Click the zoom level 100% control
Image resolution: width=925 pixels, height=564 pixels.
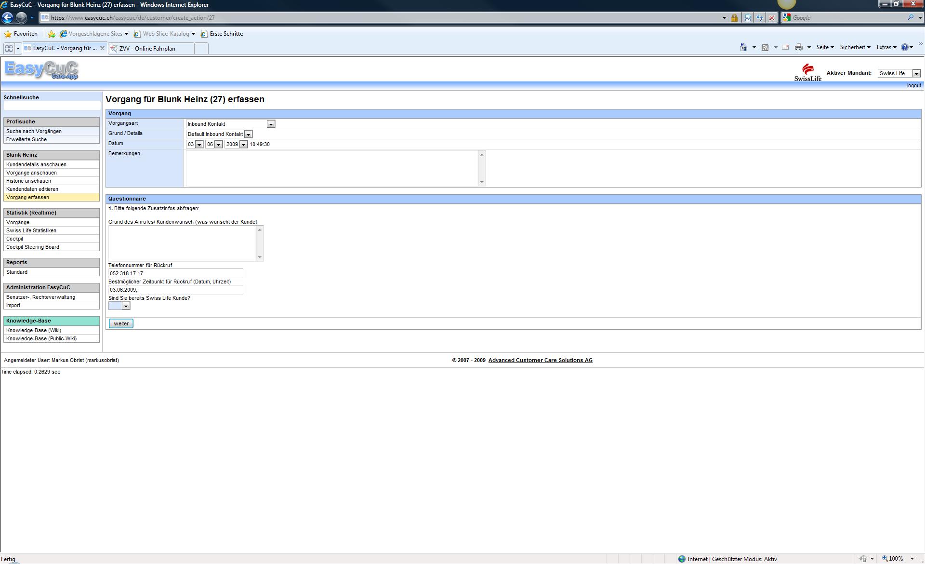pos(898,559)
